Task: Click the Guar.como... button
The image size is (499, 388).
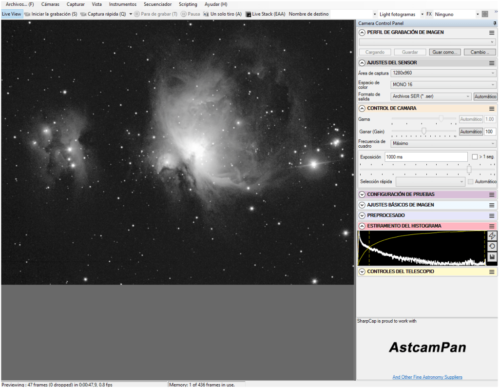Action: (x=444, y=52)
